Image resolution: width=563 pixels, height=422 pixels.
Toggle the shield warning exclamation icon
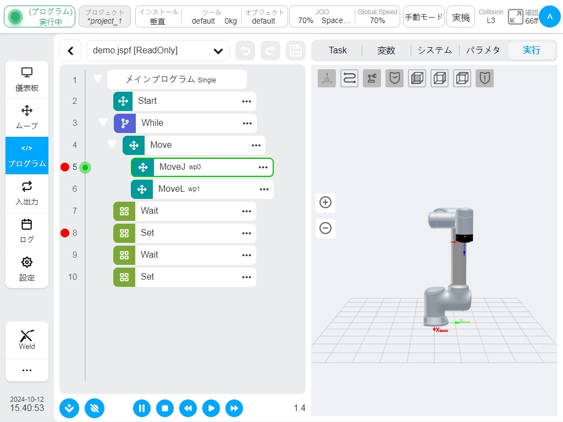coord(485,78)
